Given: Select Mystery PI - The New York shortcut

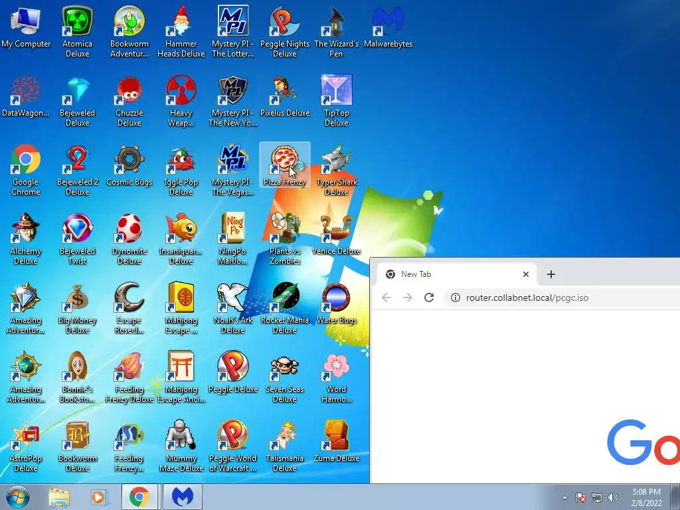Looking at the screenshot, I should pos(233,101).
